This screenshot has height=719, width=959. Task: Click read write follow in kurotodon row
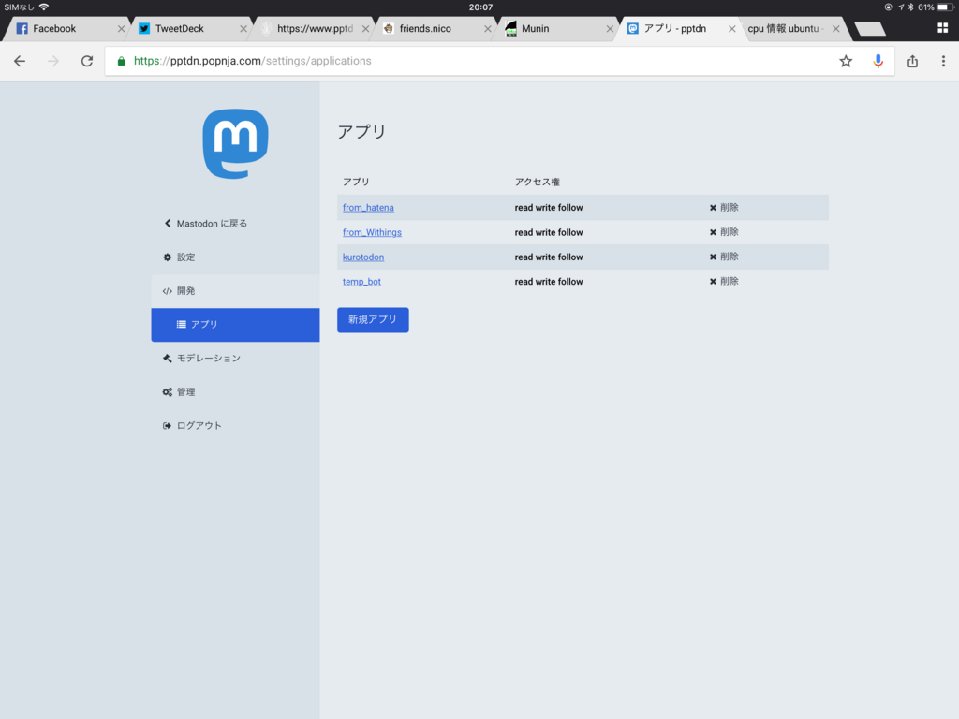tap(549, 257)
